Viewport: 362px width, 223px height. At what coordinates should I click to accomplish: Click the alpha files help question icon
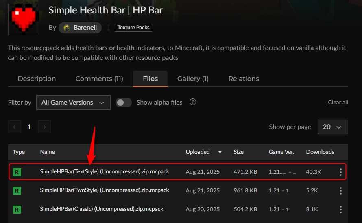point(193,102)
